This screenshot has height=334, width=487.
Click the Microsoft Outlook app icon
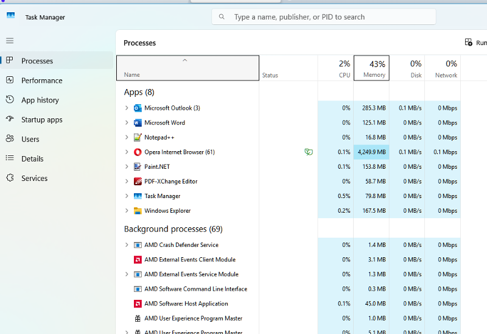(x=138, y=108)
